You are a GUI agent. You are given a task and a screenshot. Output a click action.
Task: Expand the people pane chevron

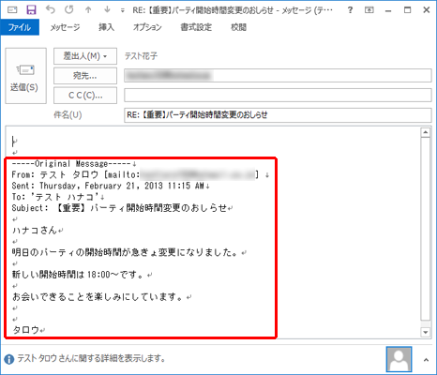point(426,360)
